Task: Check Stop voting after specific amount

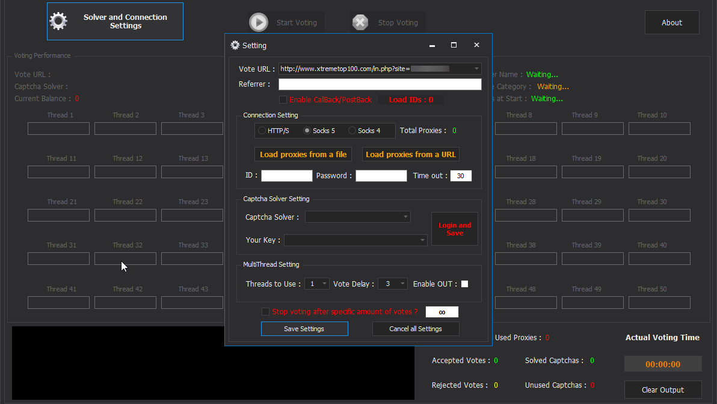Action: pos(265,312)
